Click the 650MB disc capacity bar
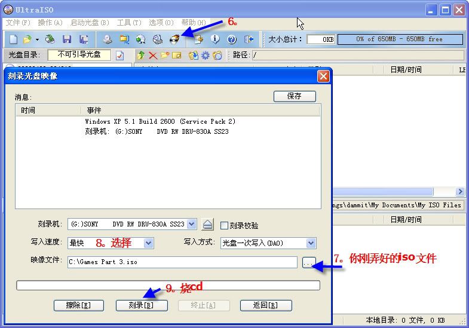Viewport: 469px width, 328px height. (400, 39)
